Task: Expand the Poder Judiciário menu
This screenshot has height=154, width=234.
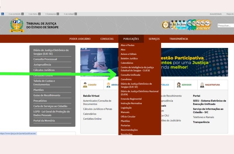Action: point(80,39)
